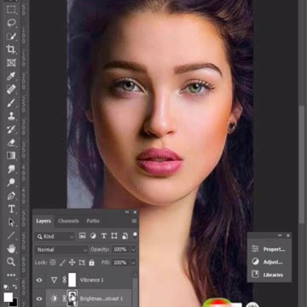
Task: Close the Layers floating panel
Action: point(135,212)
